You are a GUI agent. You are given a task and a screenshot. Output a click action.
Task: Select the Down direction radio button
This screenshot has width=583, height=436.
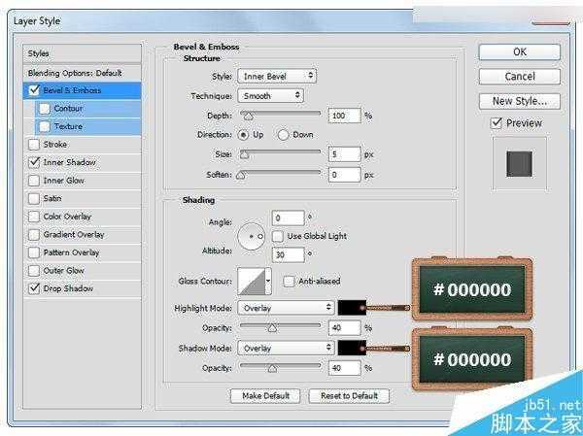click(x=284, y=134)
